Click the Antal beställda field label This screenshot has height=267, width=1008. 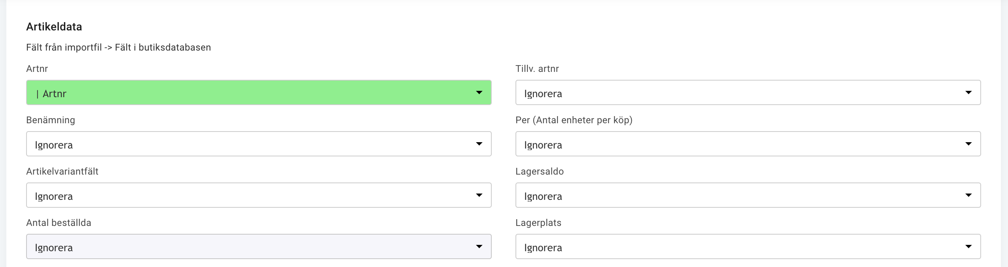59,223
